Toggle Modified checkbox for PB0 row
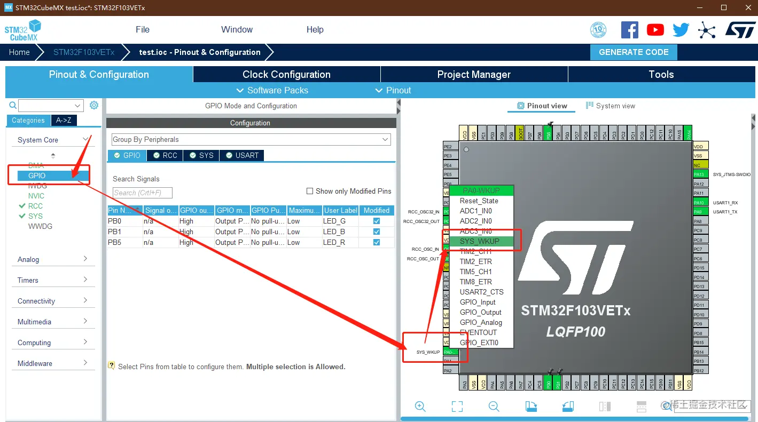Screen dimensions: 758x422 [377, 221]
